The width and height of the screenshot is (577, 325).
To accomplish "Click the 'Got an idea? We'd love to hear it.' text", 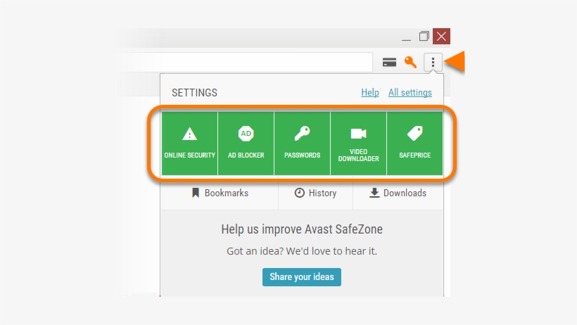I will pos(302,251).
